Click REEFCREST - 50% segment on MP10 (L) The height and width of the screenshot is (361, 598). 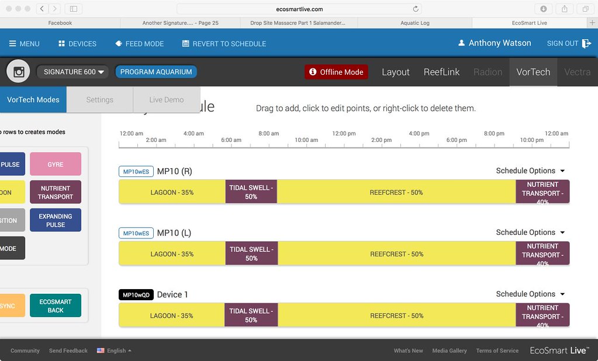(397, 254)
